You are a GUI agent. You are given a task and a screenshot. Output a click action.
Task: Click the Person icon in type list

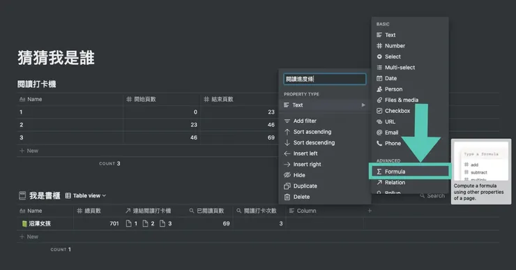[379, 89]
